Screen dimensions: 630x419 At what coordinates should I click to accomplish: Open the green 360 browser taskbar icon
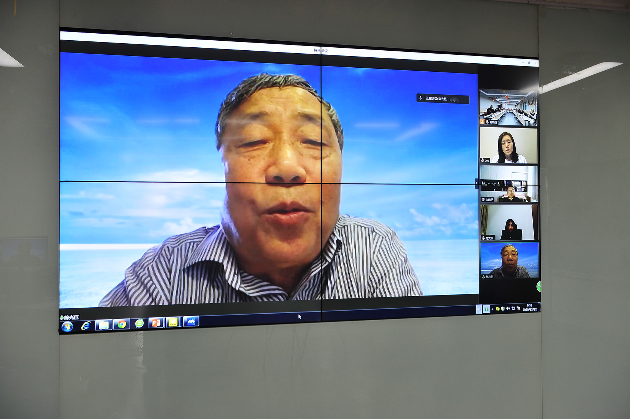[139, 324]
